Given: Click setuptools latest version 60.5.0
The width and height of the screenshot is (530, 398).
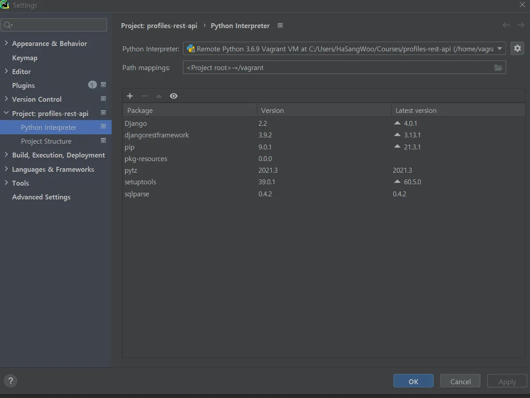Looking at the screenshot, I should 413,182.
